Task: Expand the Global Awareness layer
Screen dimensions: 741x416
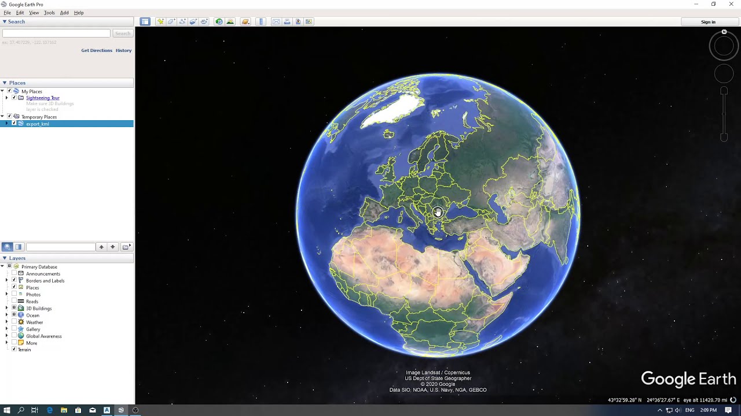Action: (x=6, y=336)
